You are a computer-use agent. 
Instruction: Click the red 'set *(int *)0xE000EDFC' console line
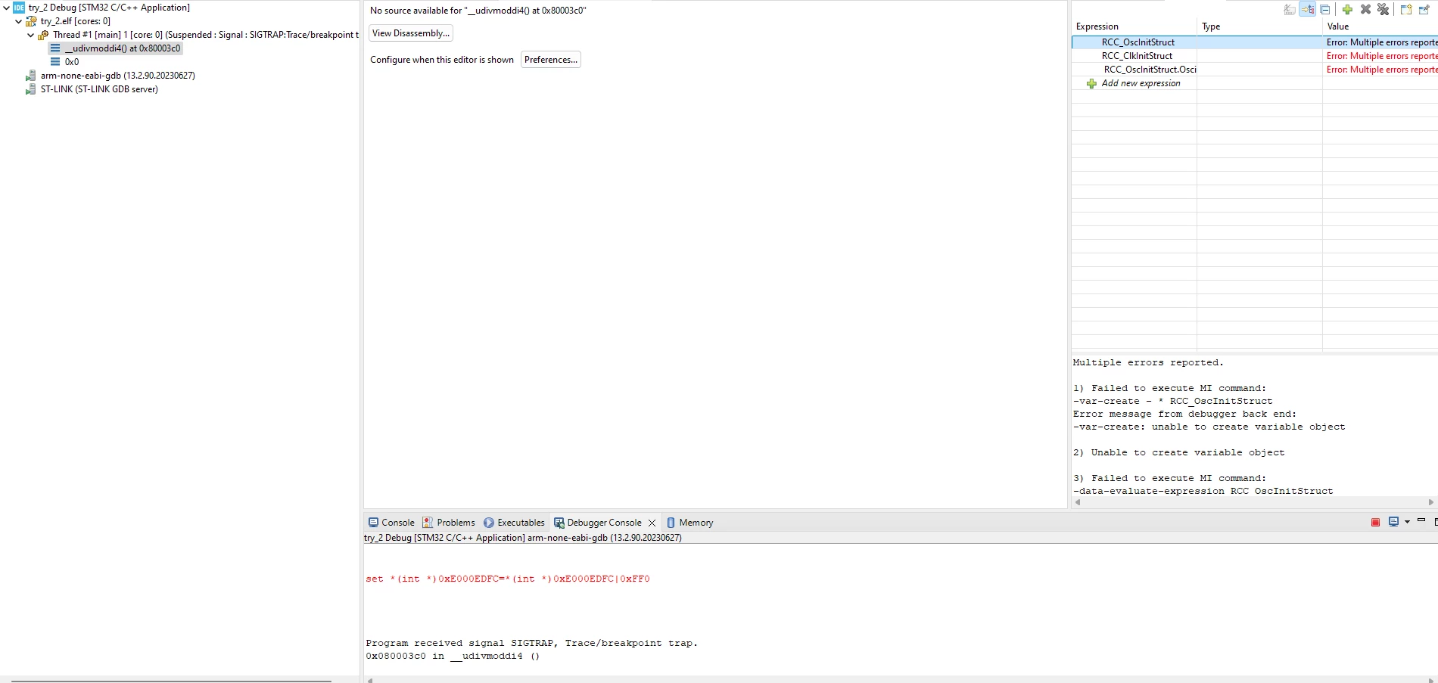(508, 579)
